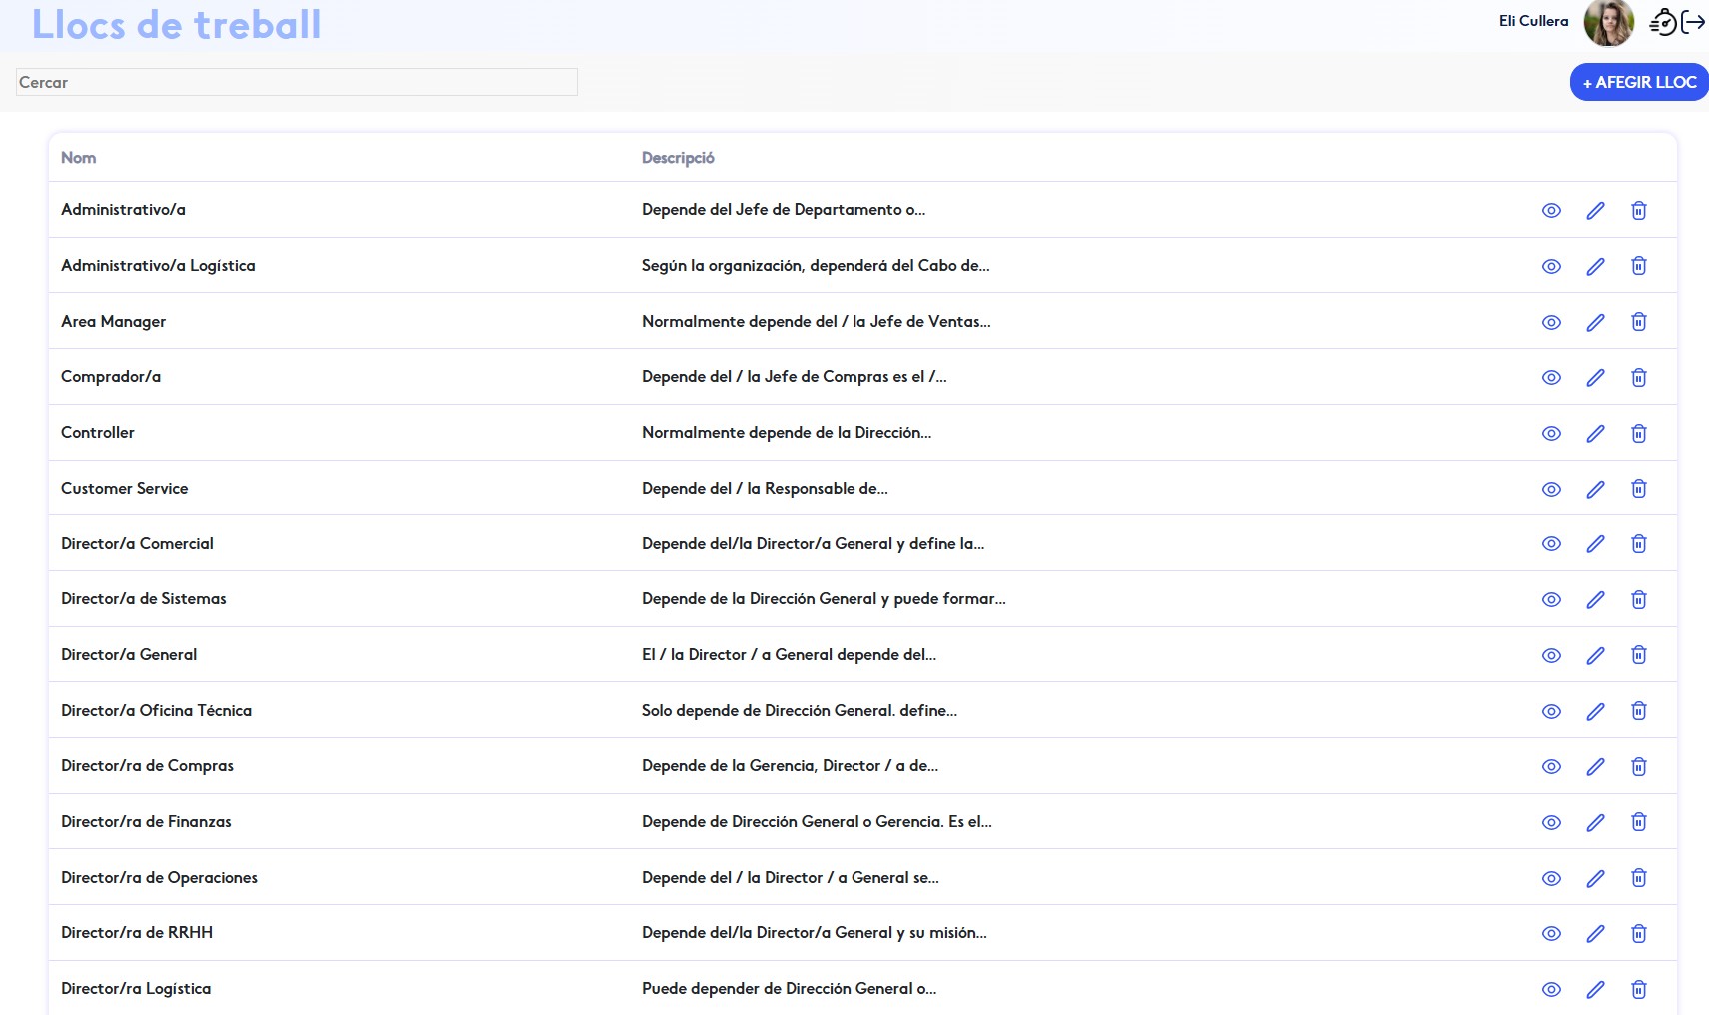1709x1015 pixels.
Task: Click the AFEGIR LLOC button
Action: pos(1639,82)
